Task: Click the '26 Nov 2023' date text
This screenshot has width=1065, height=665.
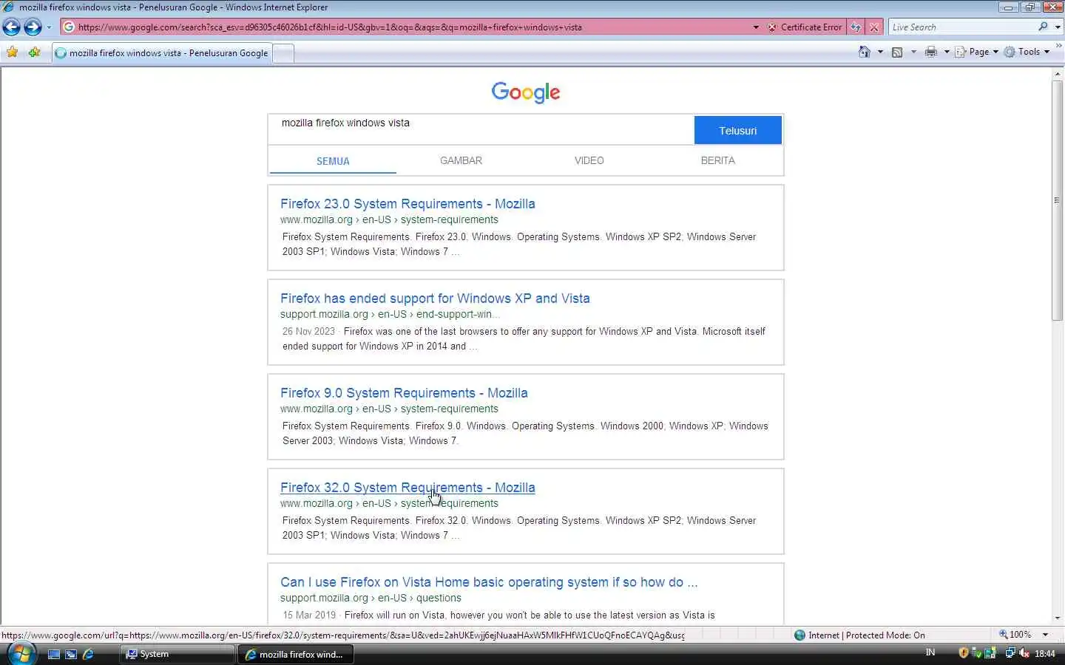Action: click(x=308, y=331)
